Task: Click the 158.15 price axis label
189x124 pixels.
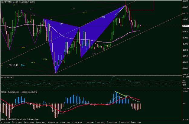Action: pos(185,50)
